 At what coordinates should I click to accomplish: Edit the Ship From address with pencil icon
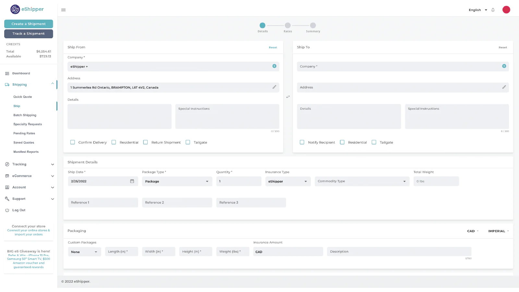(x=274, y=87)
